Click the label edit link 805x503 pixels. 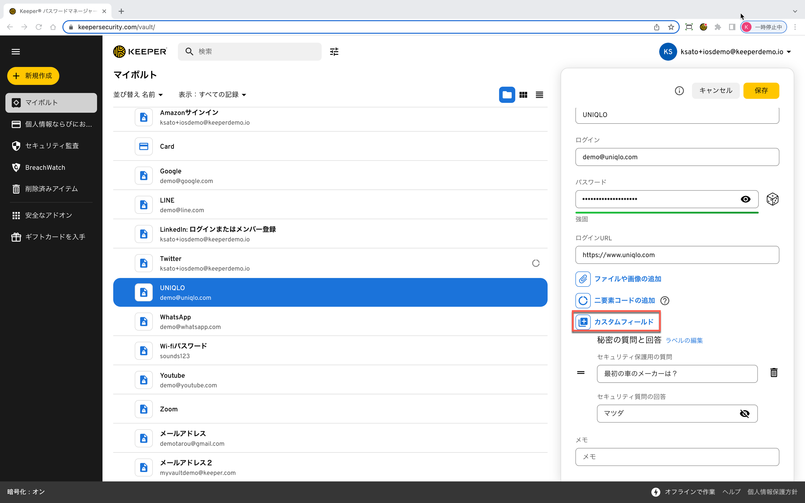(684, 340)
